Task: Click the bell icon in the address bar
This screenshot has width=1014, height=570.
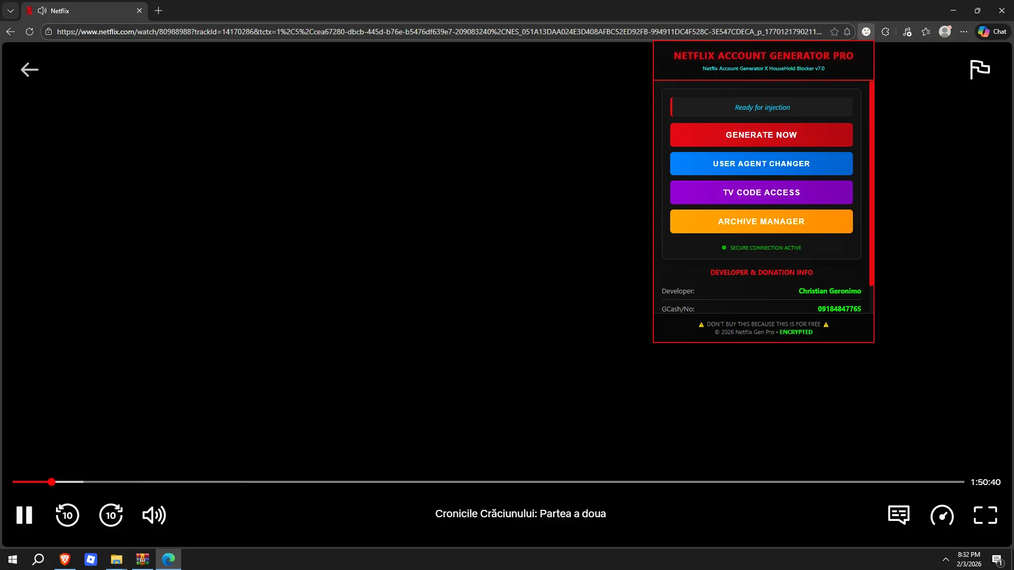Action: tap(847, 32)
